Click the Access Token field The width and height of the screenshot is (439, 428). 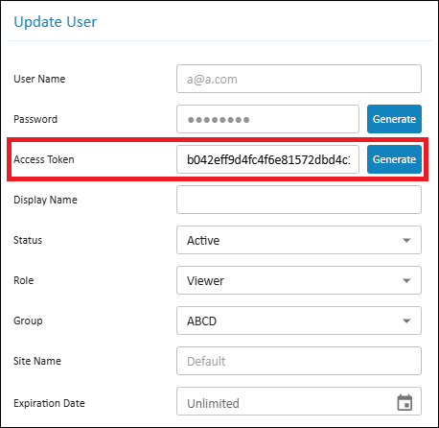(267, 159)
